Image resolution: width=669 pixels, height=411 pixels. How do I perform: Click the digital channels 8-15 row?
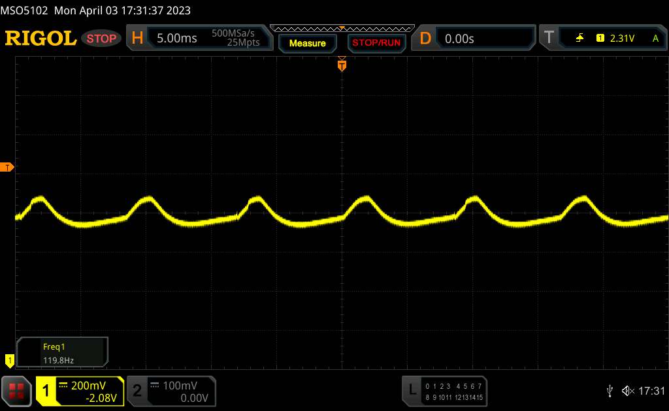pyautogui.click(x=454, y=397)
